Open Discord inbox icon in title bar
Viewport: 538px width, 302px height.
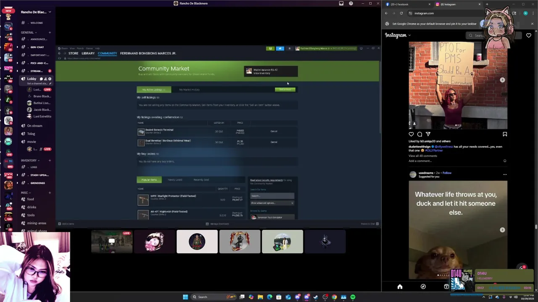coord(341,3)
